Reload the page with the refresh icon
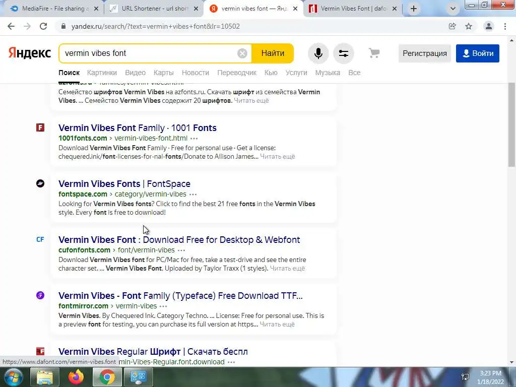Image resolution: width=516 pixels, height=387 pixels. pyautogui.click(x=43, y=26)
